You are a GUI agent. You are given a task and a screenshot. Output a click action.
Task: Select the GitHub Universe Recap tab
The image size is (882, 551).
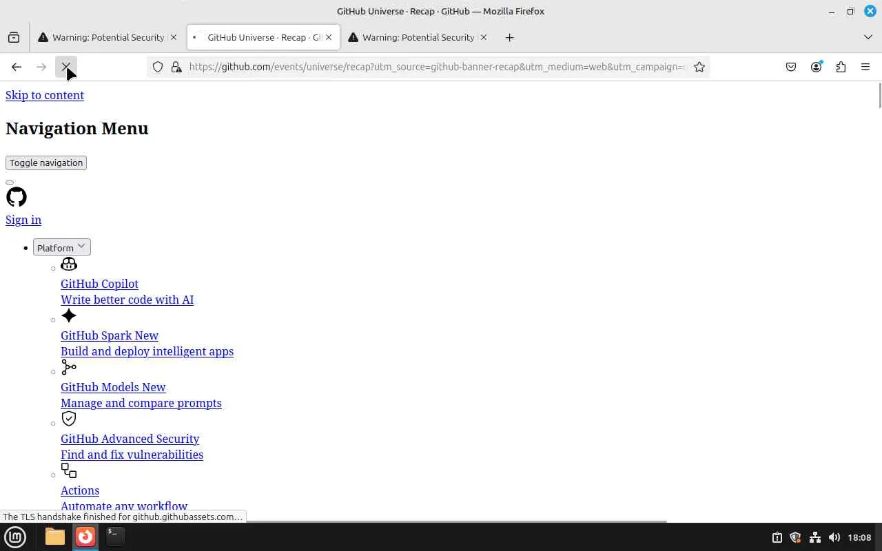(x=263, y=37)
